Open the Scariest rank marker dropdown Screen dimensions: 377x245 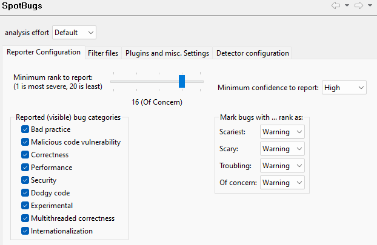[x=282, y=132]
